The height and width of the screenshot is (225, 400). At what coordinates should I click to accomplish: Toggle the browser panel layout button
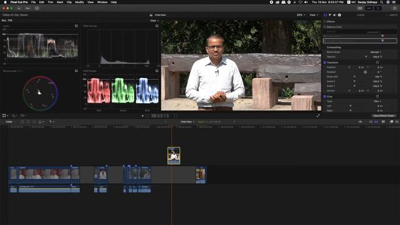[360, 8]
